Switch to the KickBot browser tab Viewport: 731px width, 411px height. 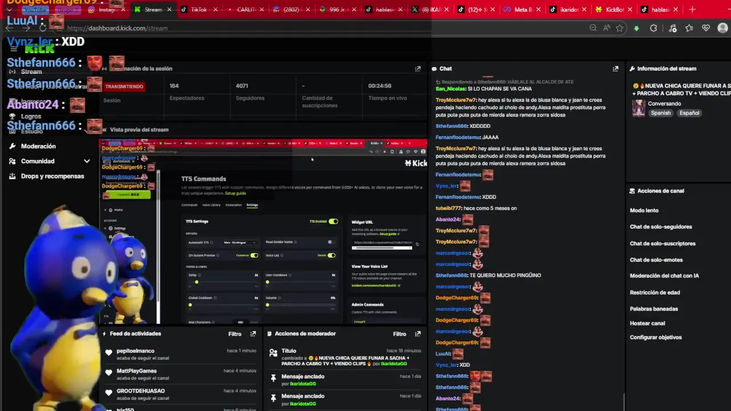(614, 10)
